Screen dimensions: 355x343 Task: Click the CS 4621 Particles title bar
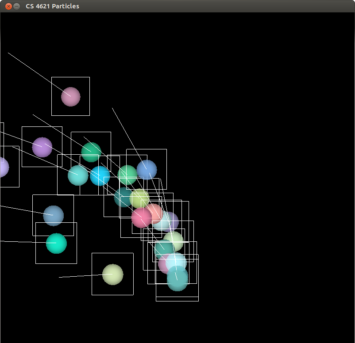click(177, 6)
